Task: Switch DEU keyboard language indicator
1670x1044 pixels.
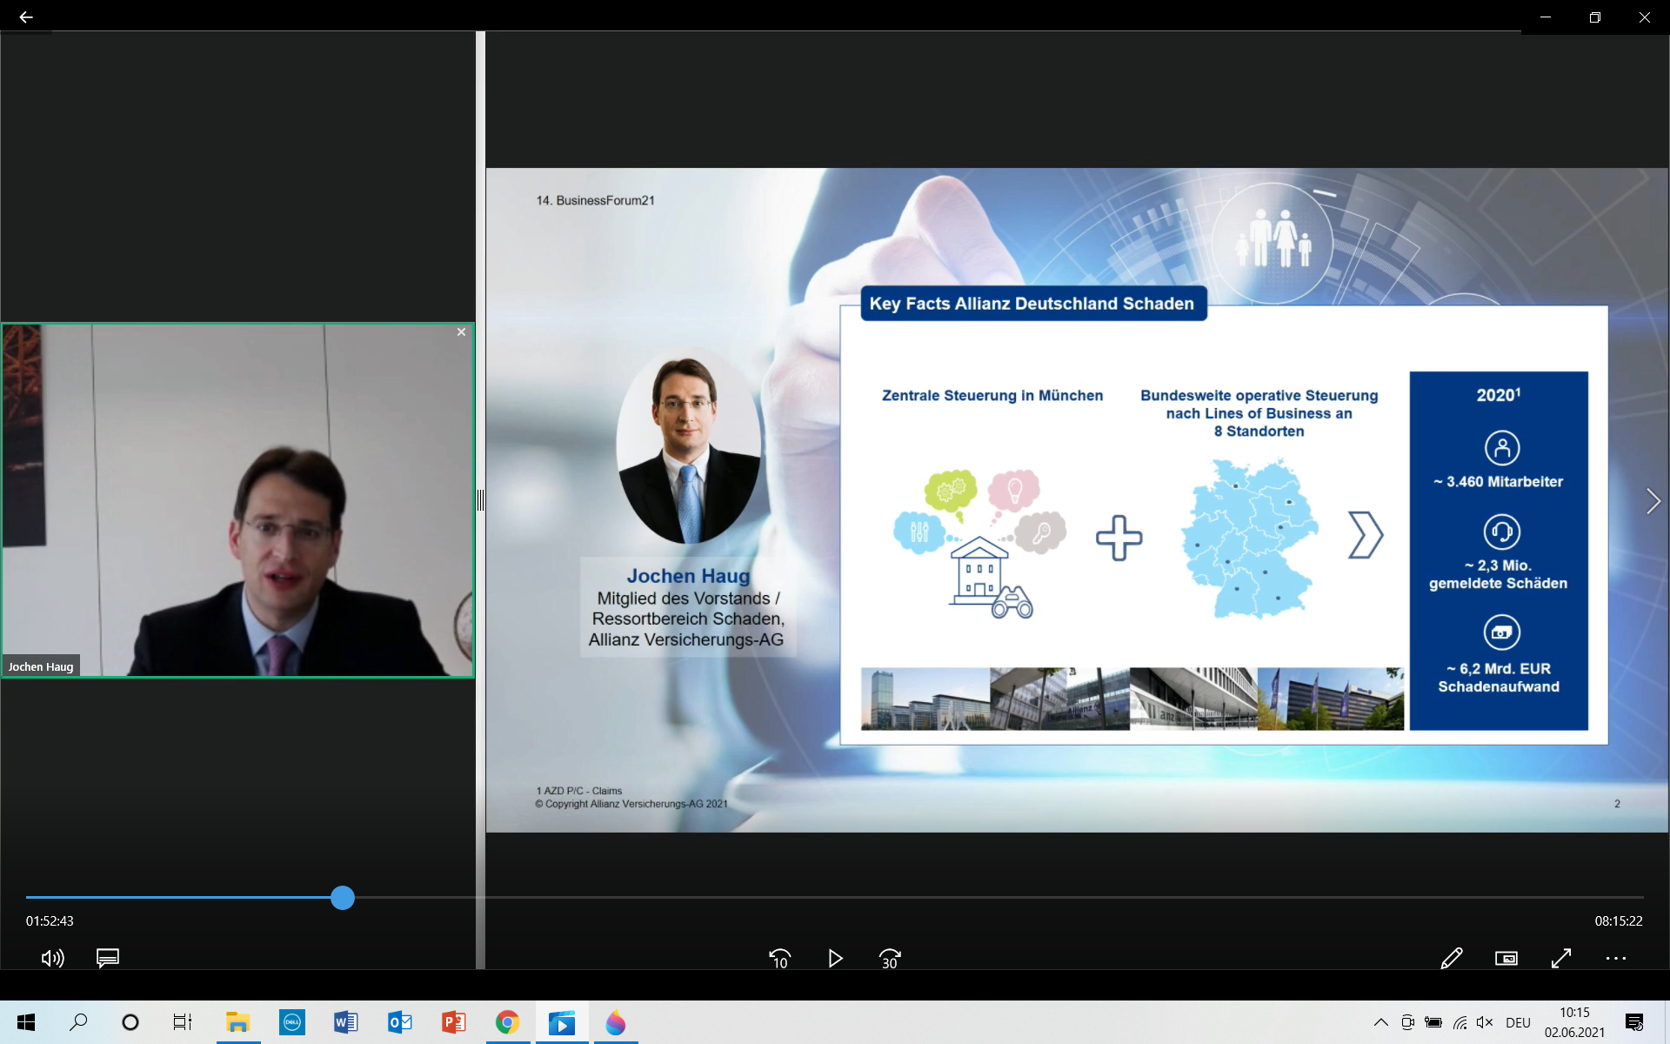Action: point(1518,1022)
